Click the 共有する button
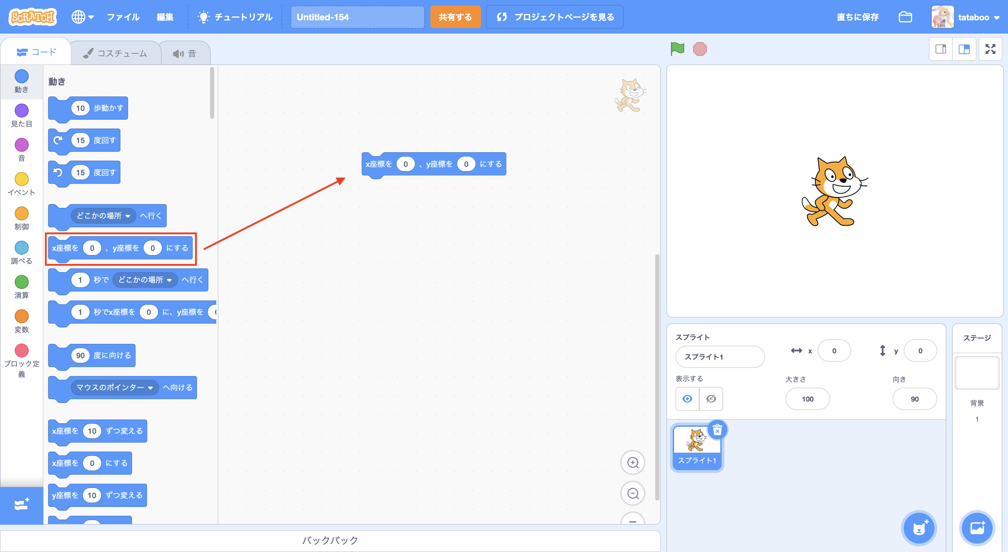 (455, 17)
